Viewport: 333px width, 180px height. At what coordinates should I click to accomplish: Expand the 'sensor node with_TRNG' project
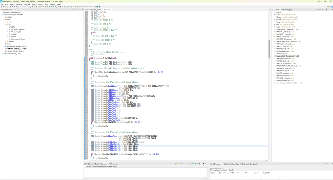(1, 54)
